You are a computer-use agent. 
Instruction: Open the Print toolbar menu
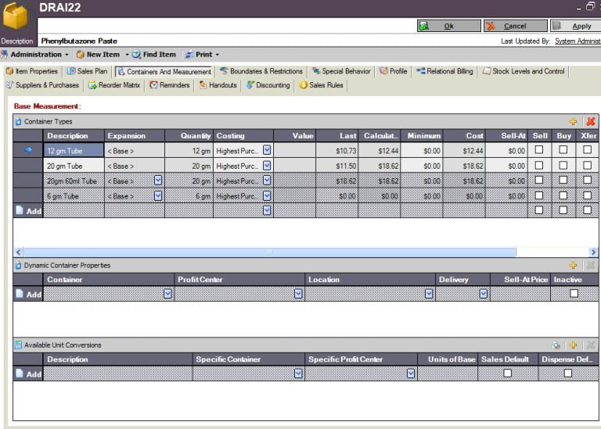click(202, 55)
